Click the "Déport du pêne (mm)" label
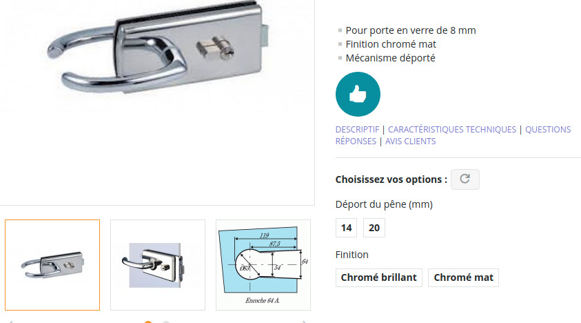 pyautogui.click(x=384, y=204)
